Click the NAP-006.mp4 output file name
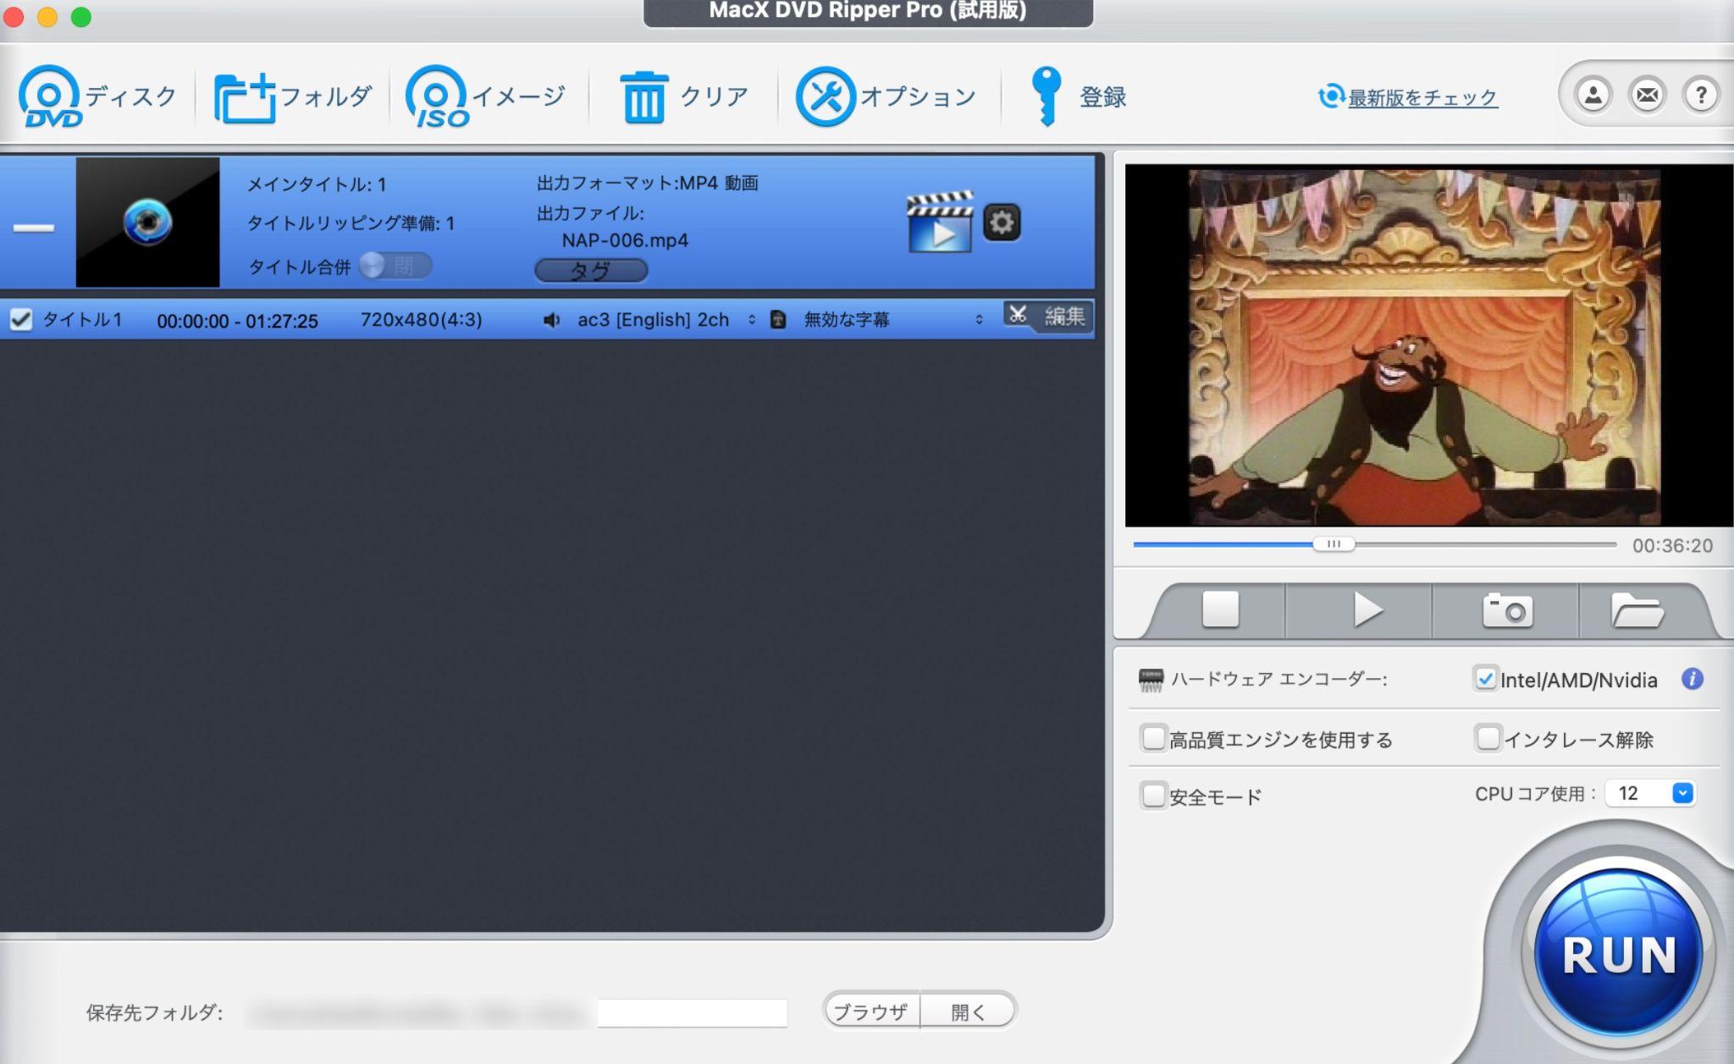 point(625,240)
